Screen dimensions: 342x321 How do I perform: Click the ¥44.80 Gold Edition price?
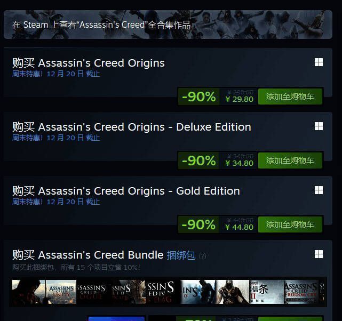click(x=239, y=227)
